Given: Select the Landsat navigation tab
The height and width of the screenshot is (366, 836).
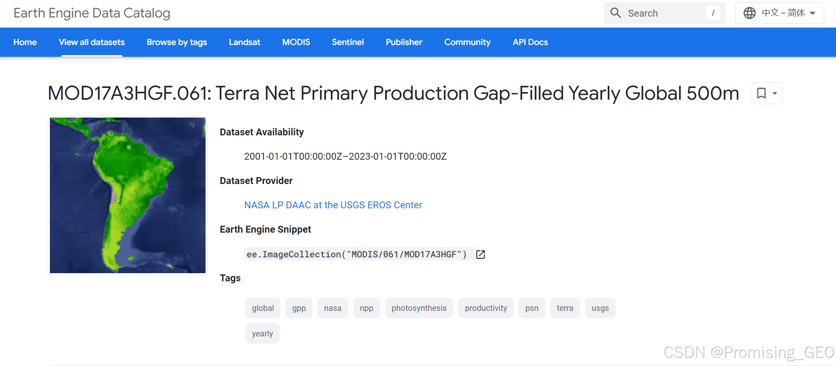Looking at the screenshot, I should [x=244, y=42].
